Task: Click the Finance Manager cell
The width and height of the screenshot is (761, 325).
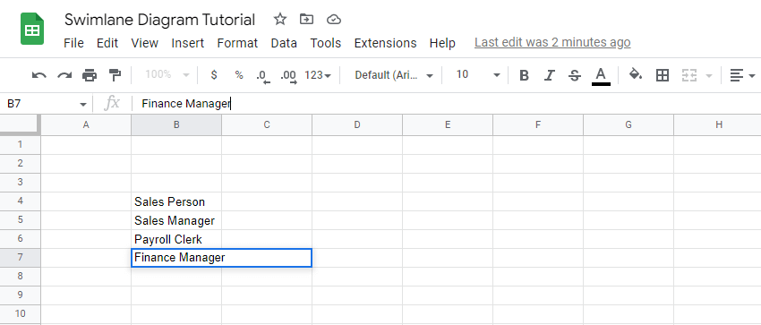Action: coord(221,258)
